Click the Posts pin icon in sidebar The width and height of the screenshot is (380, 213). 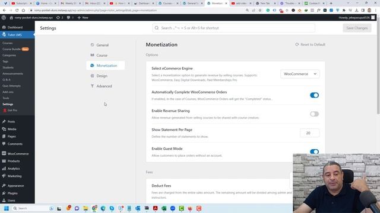[x=4, y=121]
